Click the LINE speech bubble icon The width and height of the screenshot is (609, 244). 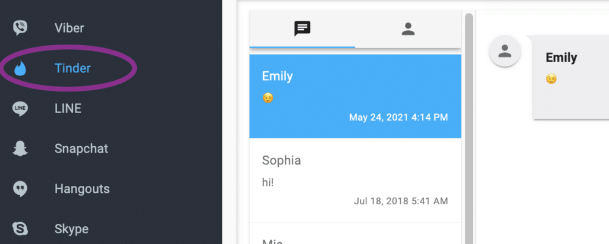coord(20,108)
